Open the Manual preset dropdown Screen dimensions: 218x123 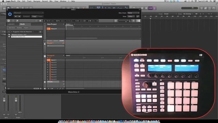[29, 13]
